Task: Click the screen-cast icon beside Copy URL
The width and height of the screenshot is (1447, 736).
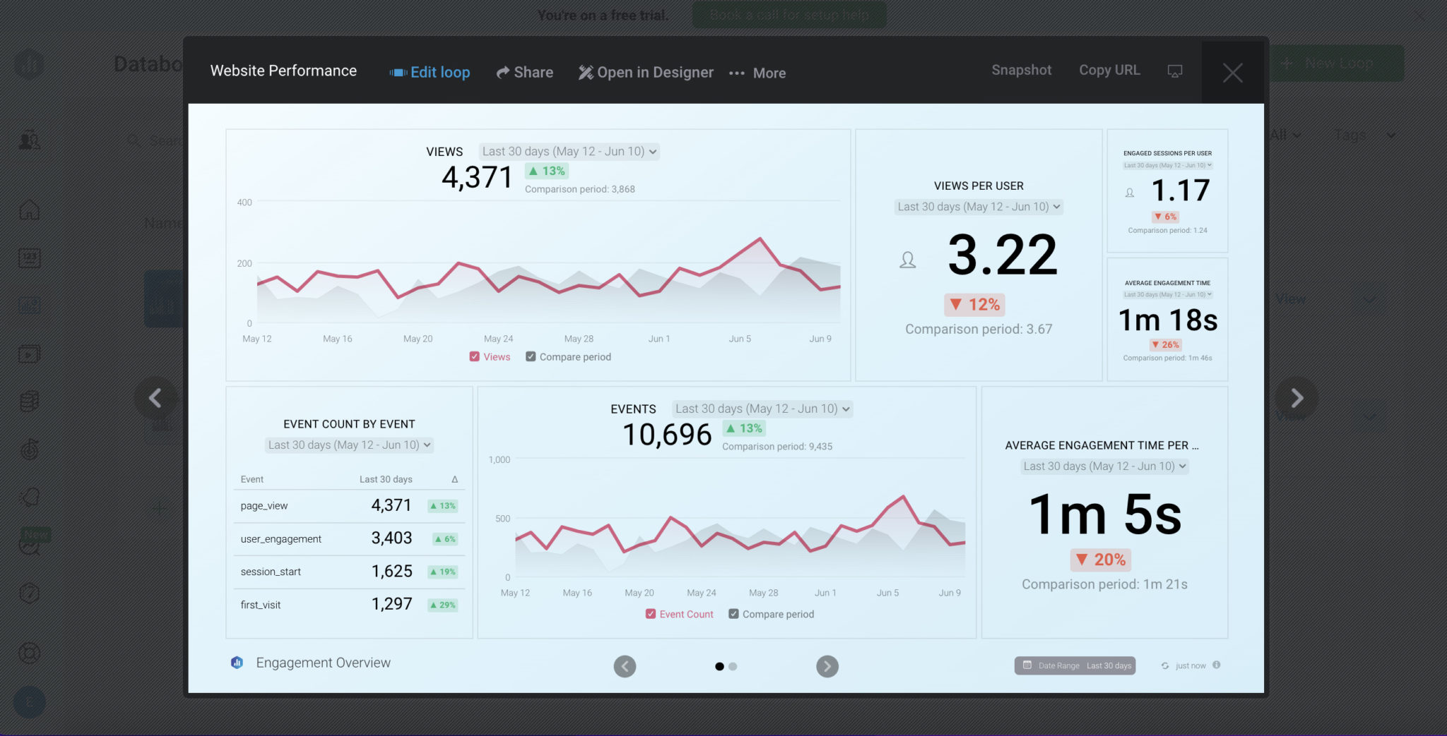Action: 1174,71
